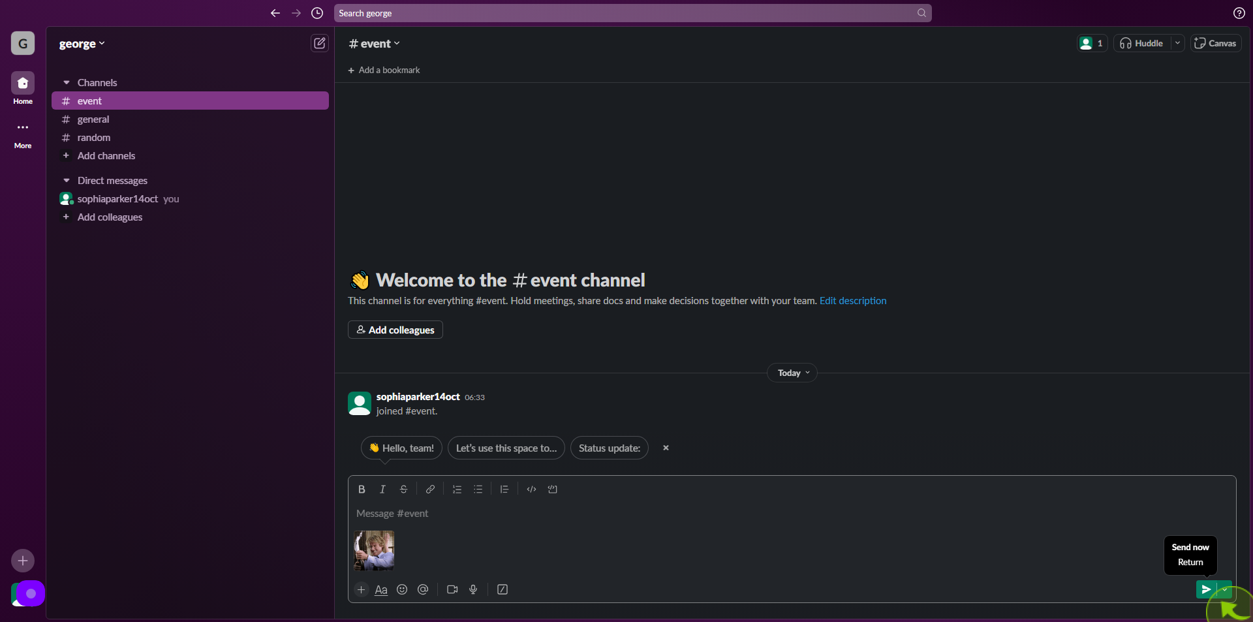The height and width of the screenshot is (622, 1253).
Task: Click the plus create-new button at bottom left
Action: click(23, 561)
